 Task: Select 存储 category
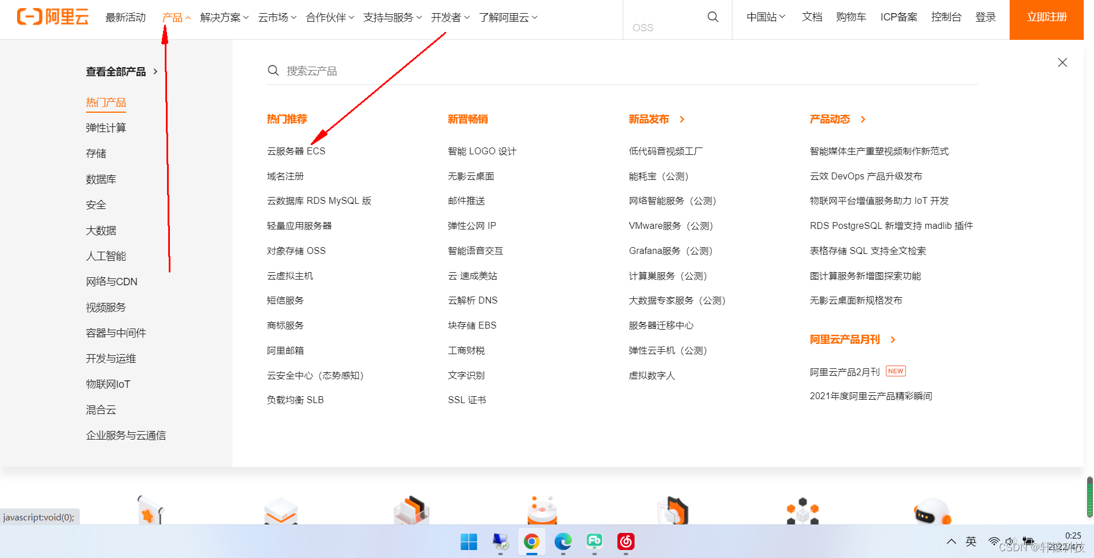pos(96,154)
